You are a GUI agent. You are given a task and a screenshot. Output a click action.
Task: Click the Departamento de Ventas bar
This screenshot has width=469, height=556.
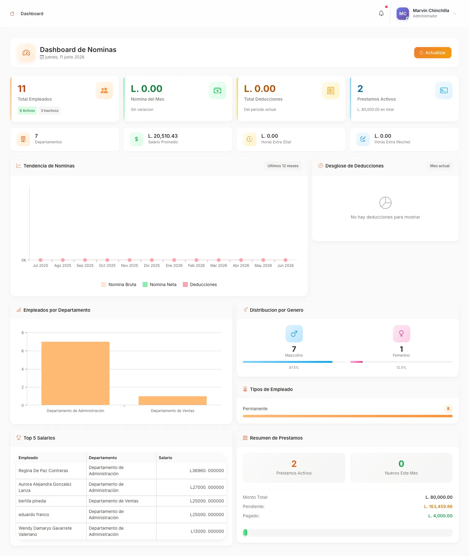[173, 401]
